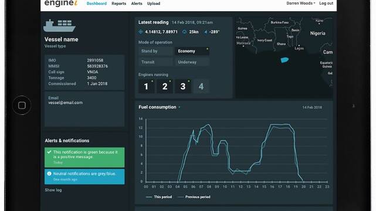
Task: Toggle This period legend line
Action: (x=159, y=197)
